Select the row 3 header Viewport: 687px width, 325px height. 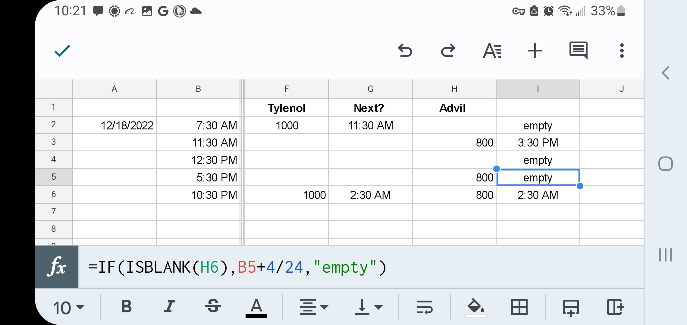[x=54, y=142]
